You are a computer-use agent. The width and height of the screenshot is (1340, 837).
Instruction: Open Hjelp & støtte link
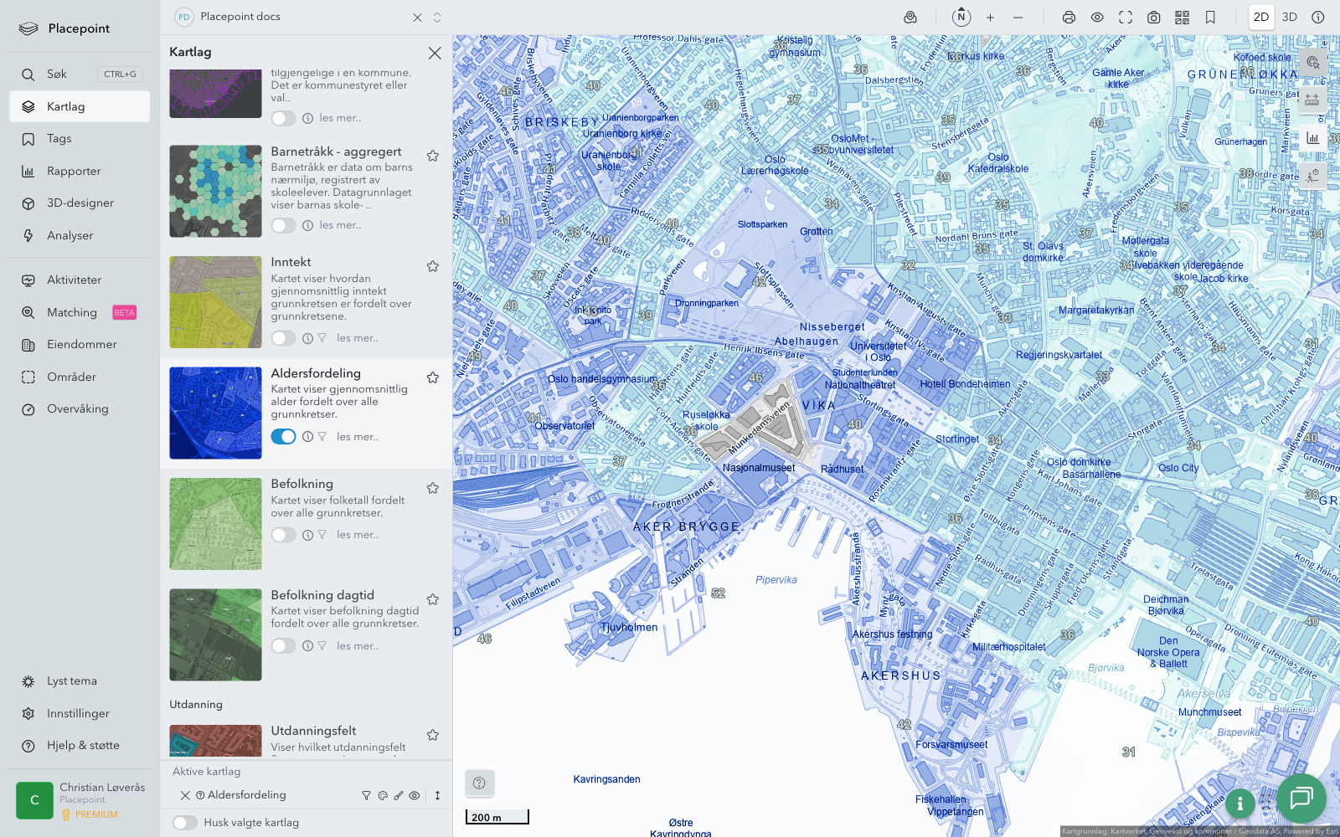click(83, 746)
